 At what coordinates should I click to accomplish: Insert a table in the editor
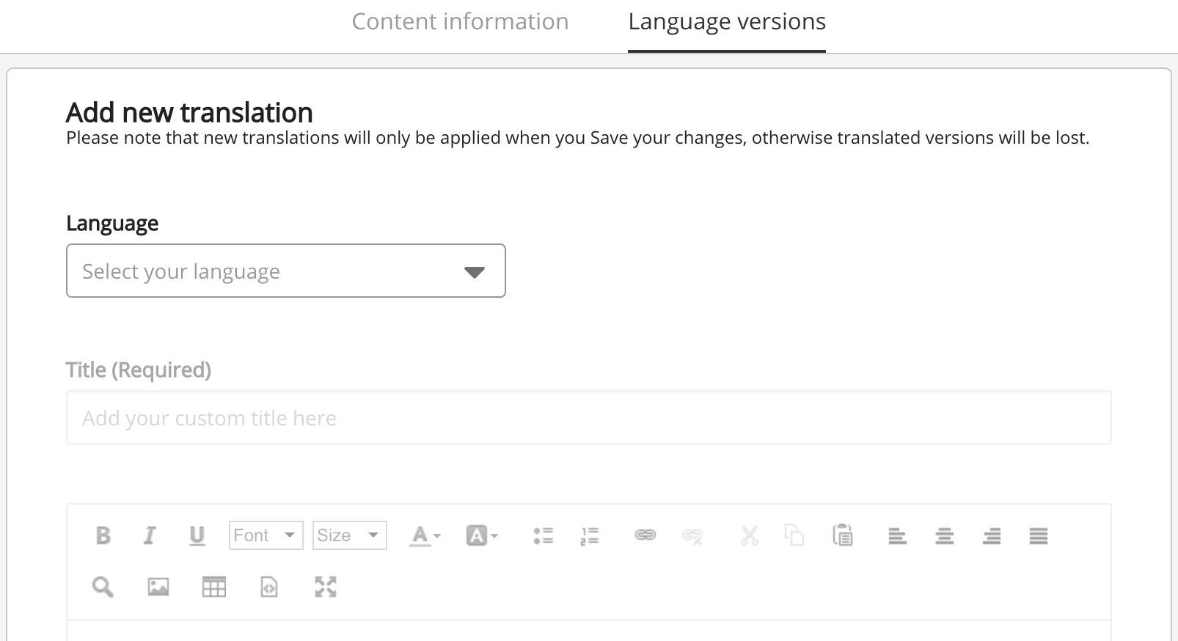(214, 587)
